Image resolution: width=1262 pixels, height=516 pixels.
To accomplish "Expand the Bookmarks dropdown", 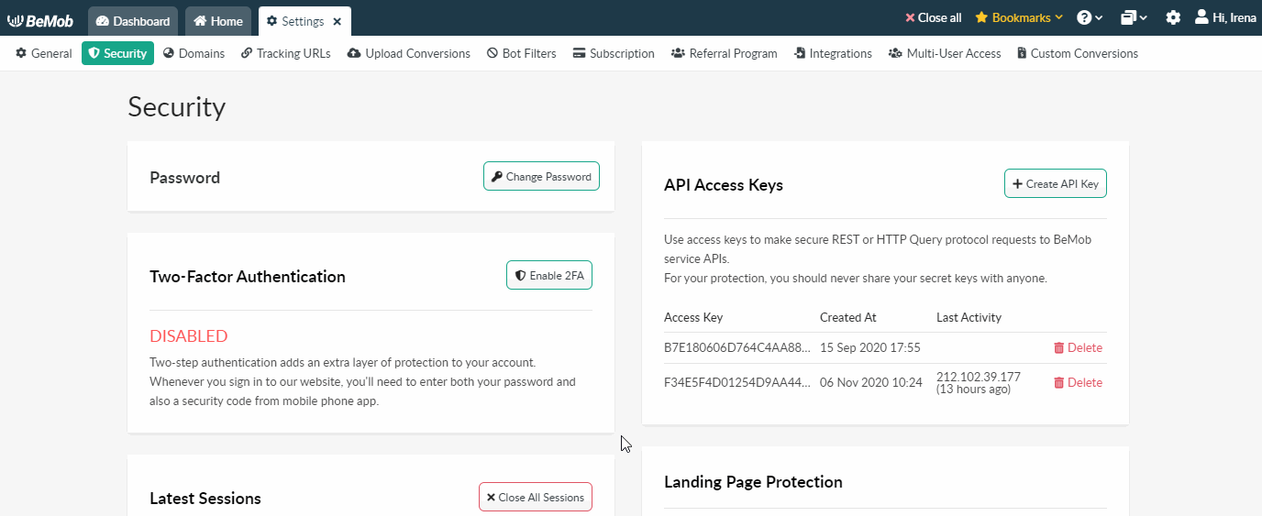I will tap(1019, 17).
